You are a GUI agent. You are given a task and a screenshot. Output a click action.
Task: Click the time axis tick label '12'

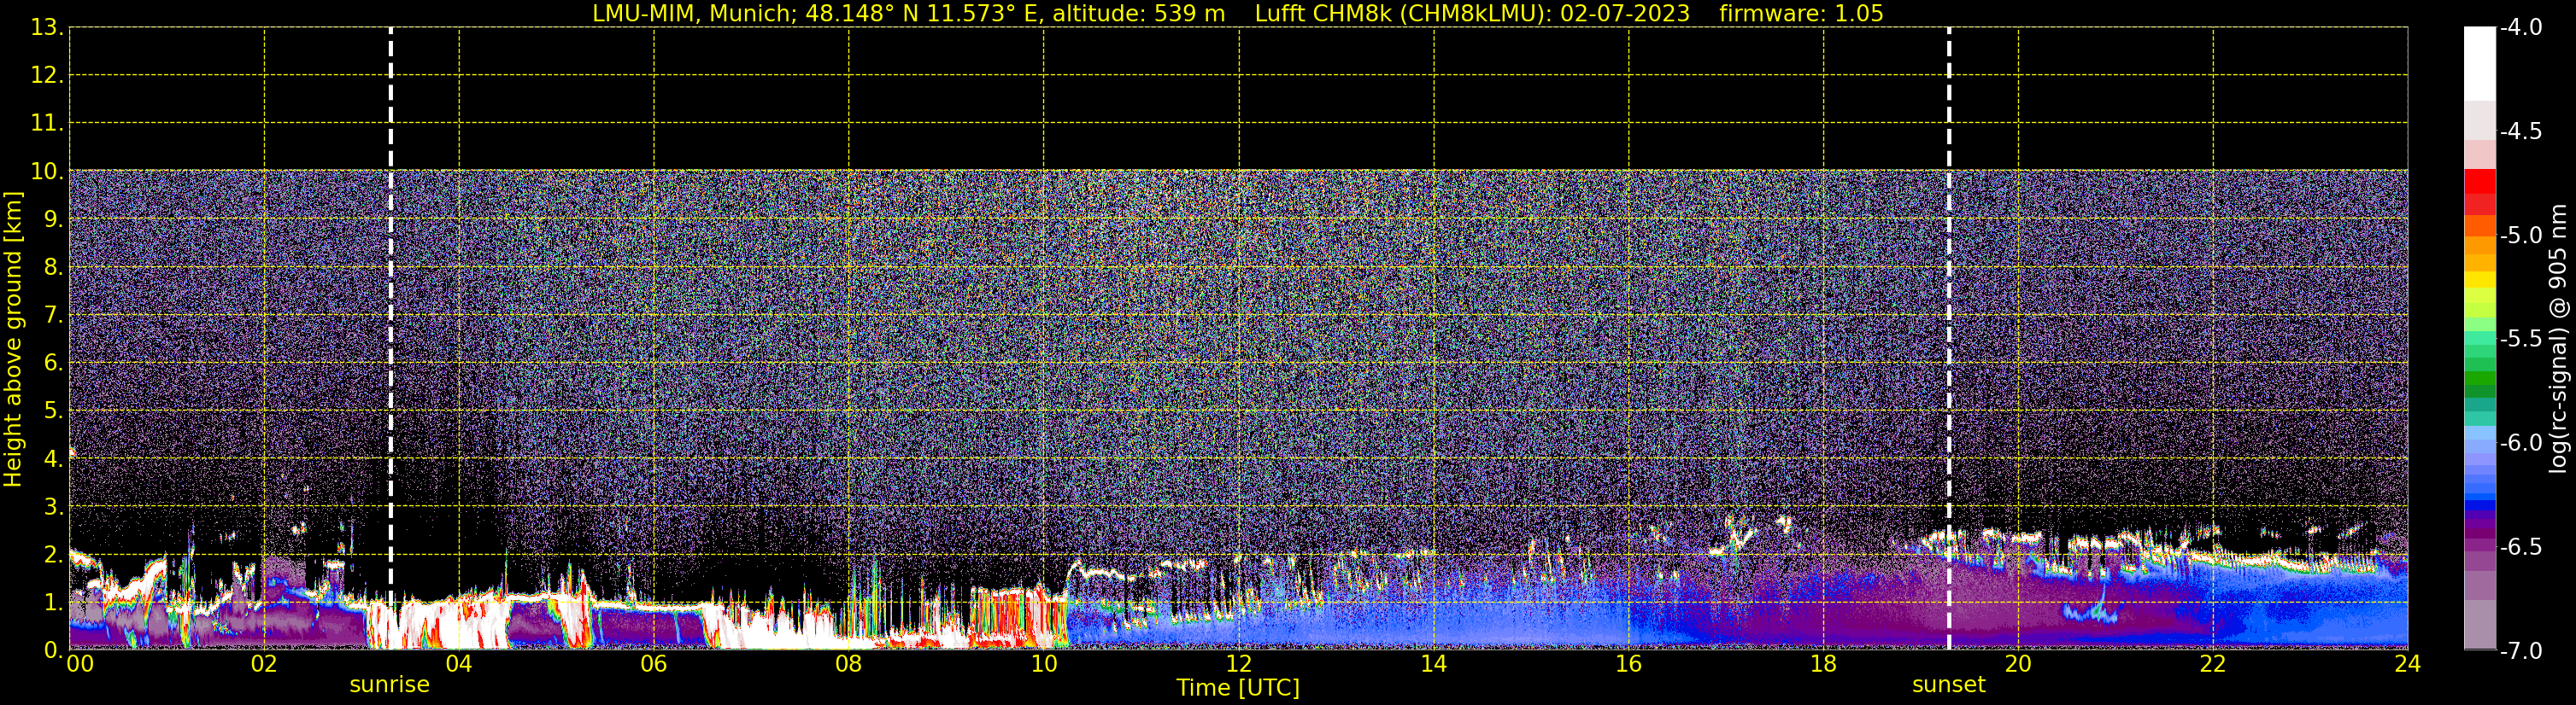pos(1239,664)
